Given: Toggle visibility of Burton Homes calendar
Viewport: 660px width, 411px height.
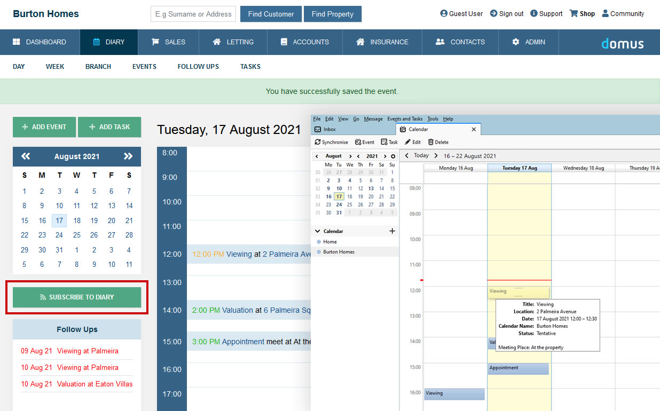Looking at the screenshot, I should pyautogui.click(x=319, y=252).
